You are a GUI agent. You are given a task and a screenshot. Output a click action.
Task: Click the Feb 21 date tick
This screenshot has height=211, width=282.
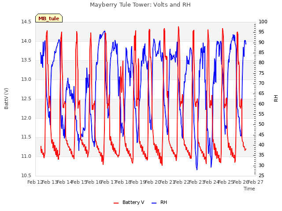[167, 182]
